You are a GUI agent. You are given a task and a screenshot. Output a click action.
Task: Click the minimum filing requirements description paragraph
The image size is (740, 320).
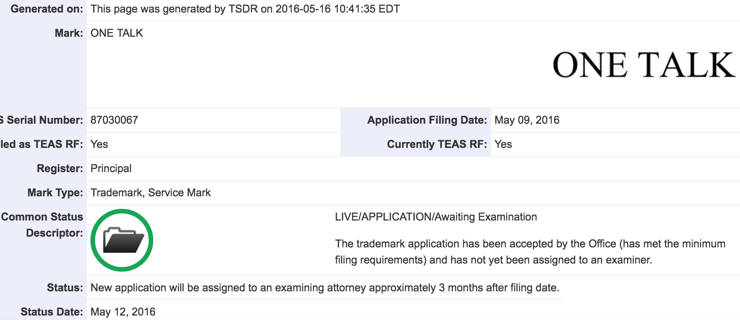pos(530,252)
